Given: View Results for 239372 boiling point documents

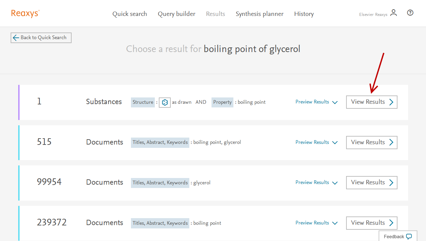Looking at the screenshot, I should [372, 223].
